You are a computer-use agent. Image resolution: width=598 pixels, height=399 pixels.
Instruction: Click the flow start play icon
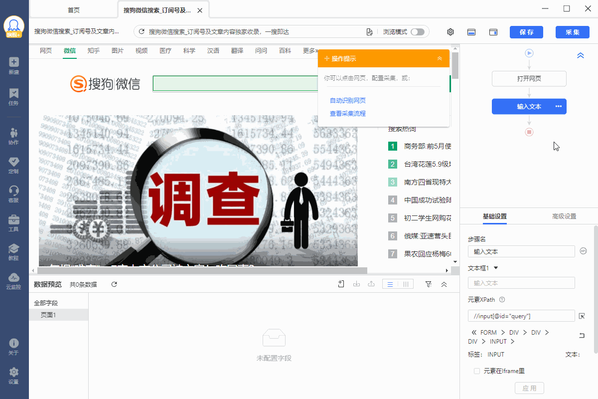tap(529, 53)
